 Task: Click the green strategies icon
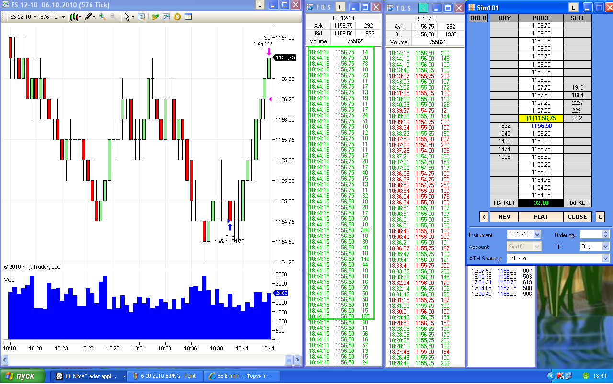[x=155, y=17]
